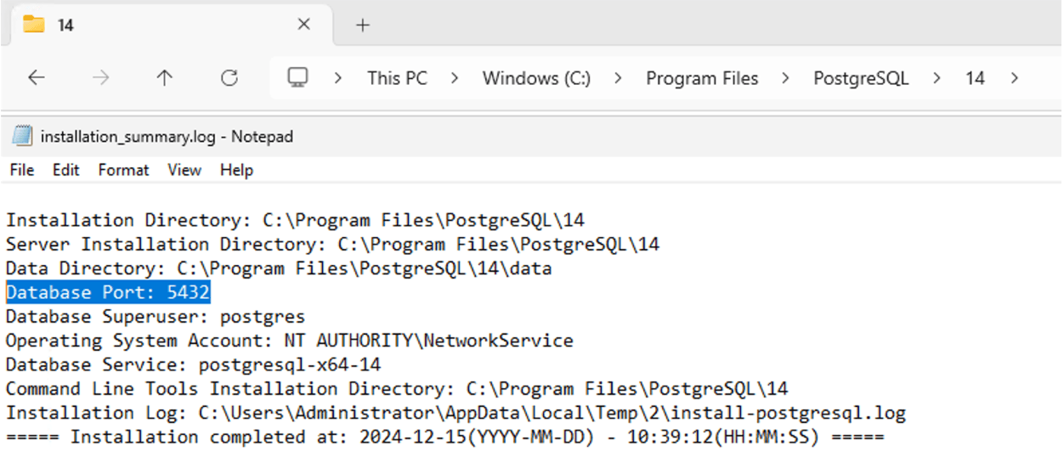Close the tab named 14
The image size is (1064, 463).
pos(303,25)
